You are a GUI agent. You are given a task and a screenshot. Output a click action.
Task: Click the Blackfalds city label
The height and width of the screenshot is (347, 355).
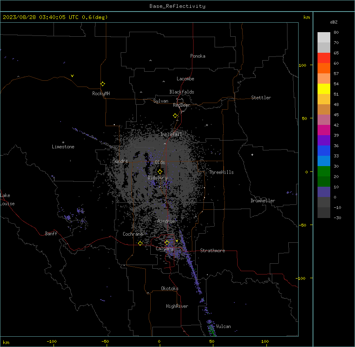click(182, 92)
